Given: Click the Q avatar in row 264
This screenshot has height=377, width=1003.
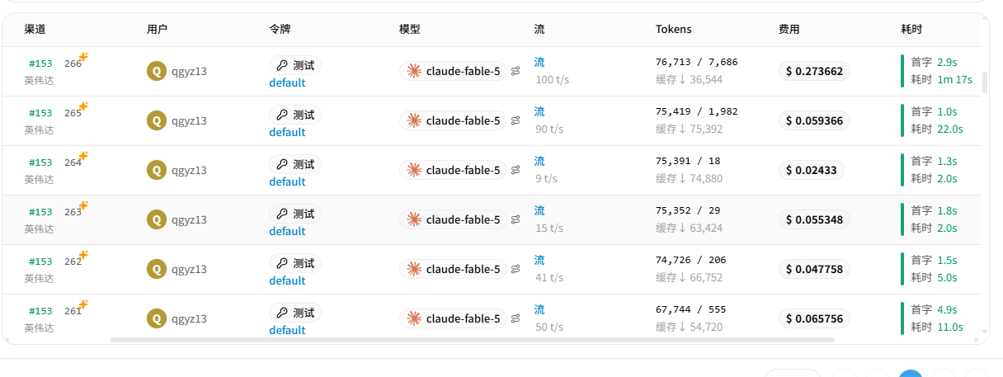Looking at the screenshot, I should [156, 170].
